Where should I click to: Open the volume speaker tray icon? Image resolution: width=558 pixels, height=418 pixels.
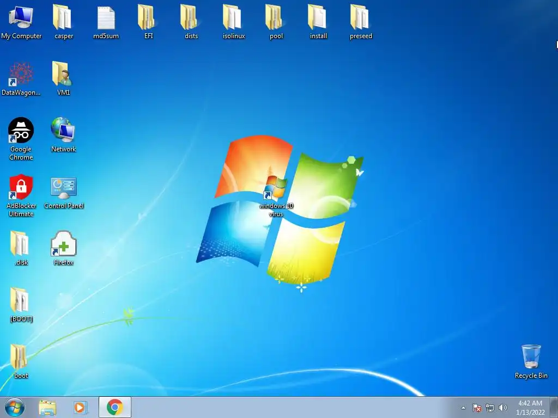pos(503,408)
